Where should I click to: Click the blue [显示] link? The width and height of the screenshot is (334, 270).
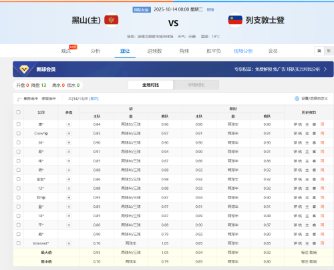pos(94,98)
